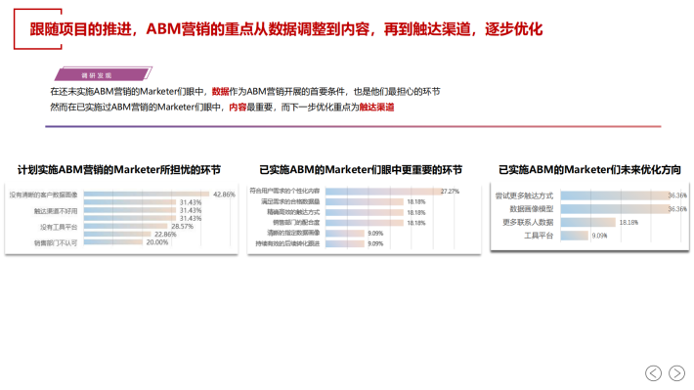Click the red corner bracket decoration
The height and width of the screenshot is (390, 694).
pos(37,28)
